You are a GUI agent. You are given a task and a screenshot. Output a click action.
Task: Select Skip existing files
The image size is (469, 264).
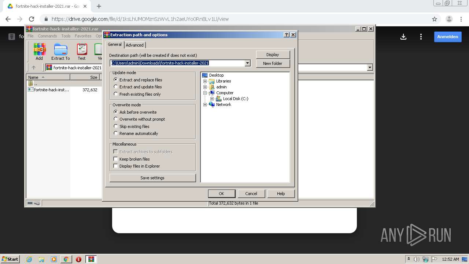116,126
